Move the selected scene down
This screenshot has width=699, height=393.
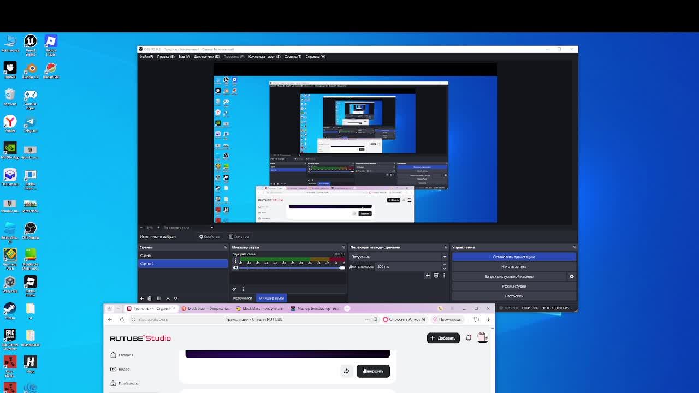[175, 299]
